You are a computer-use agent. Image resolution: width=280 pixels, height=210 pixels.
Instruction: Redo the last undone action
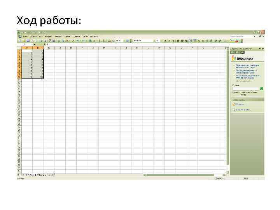coord(83,41)
